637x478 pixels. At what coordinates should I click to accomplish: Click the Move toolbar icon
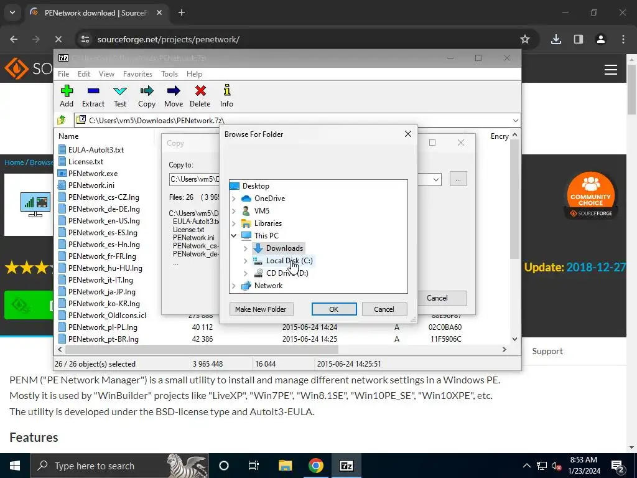[174, 96]
